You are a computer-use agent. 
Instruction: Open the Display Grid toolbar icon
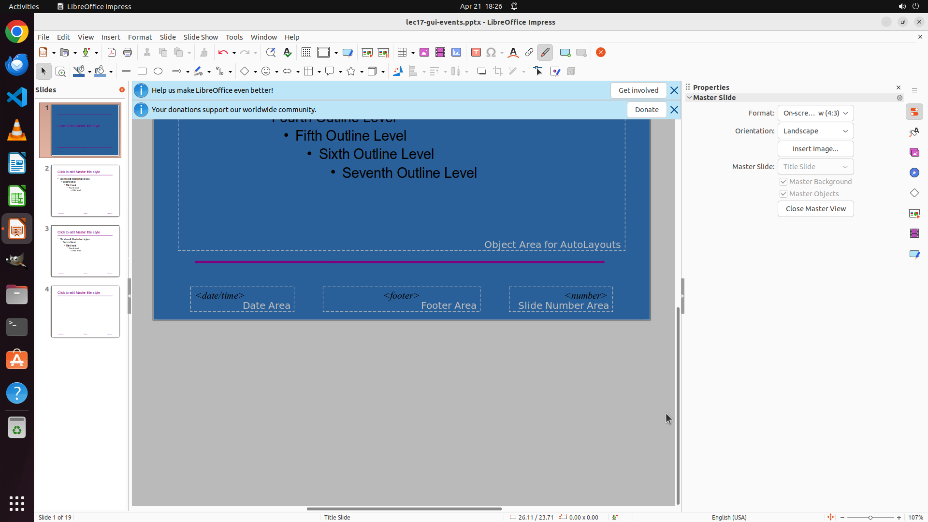click(306, 53)
